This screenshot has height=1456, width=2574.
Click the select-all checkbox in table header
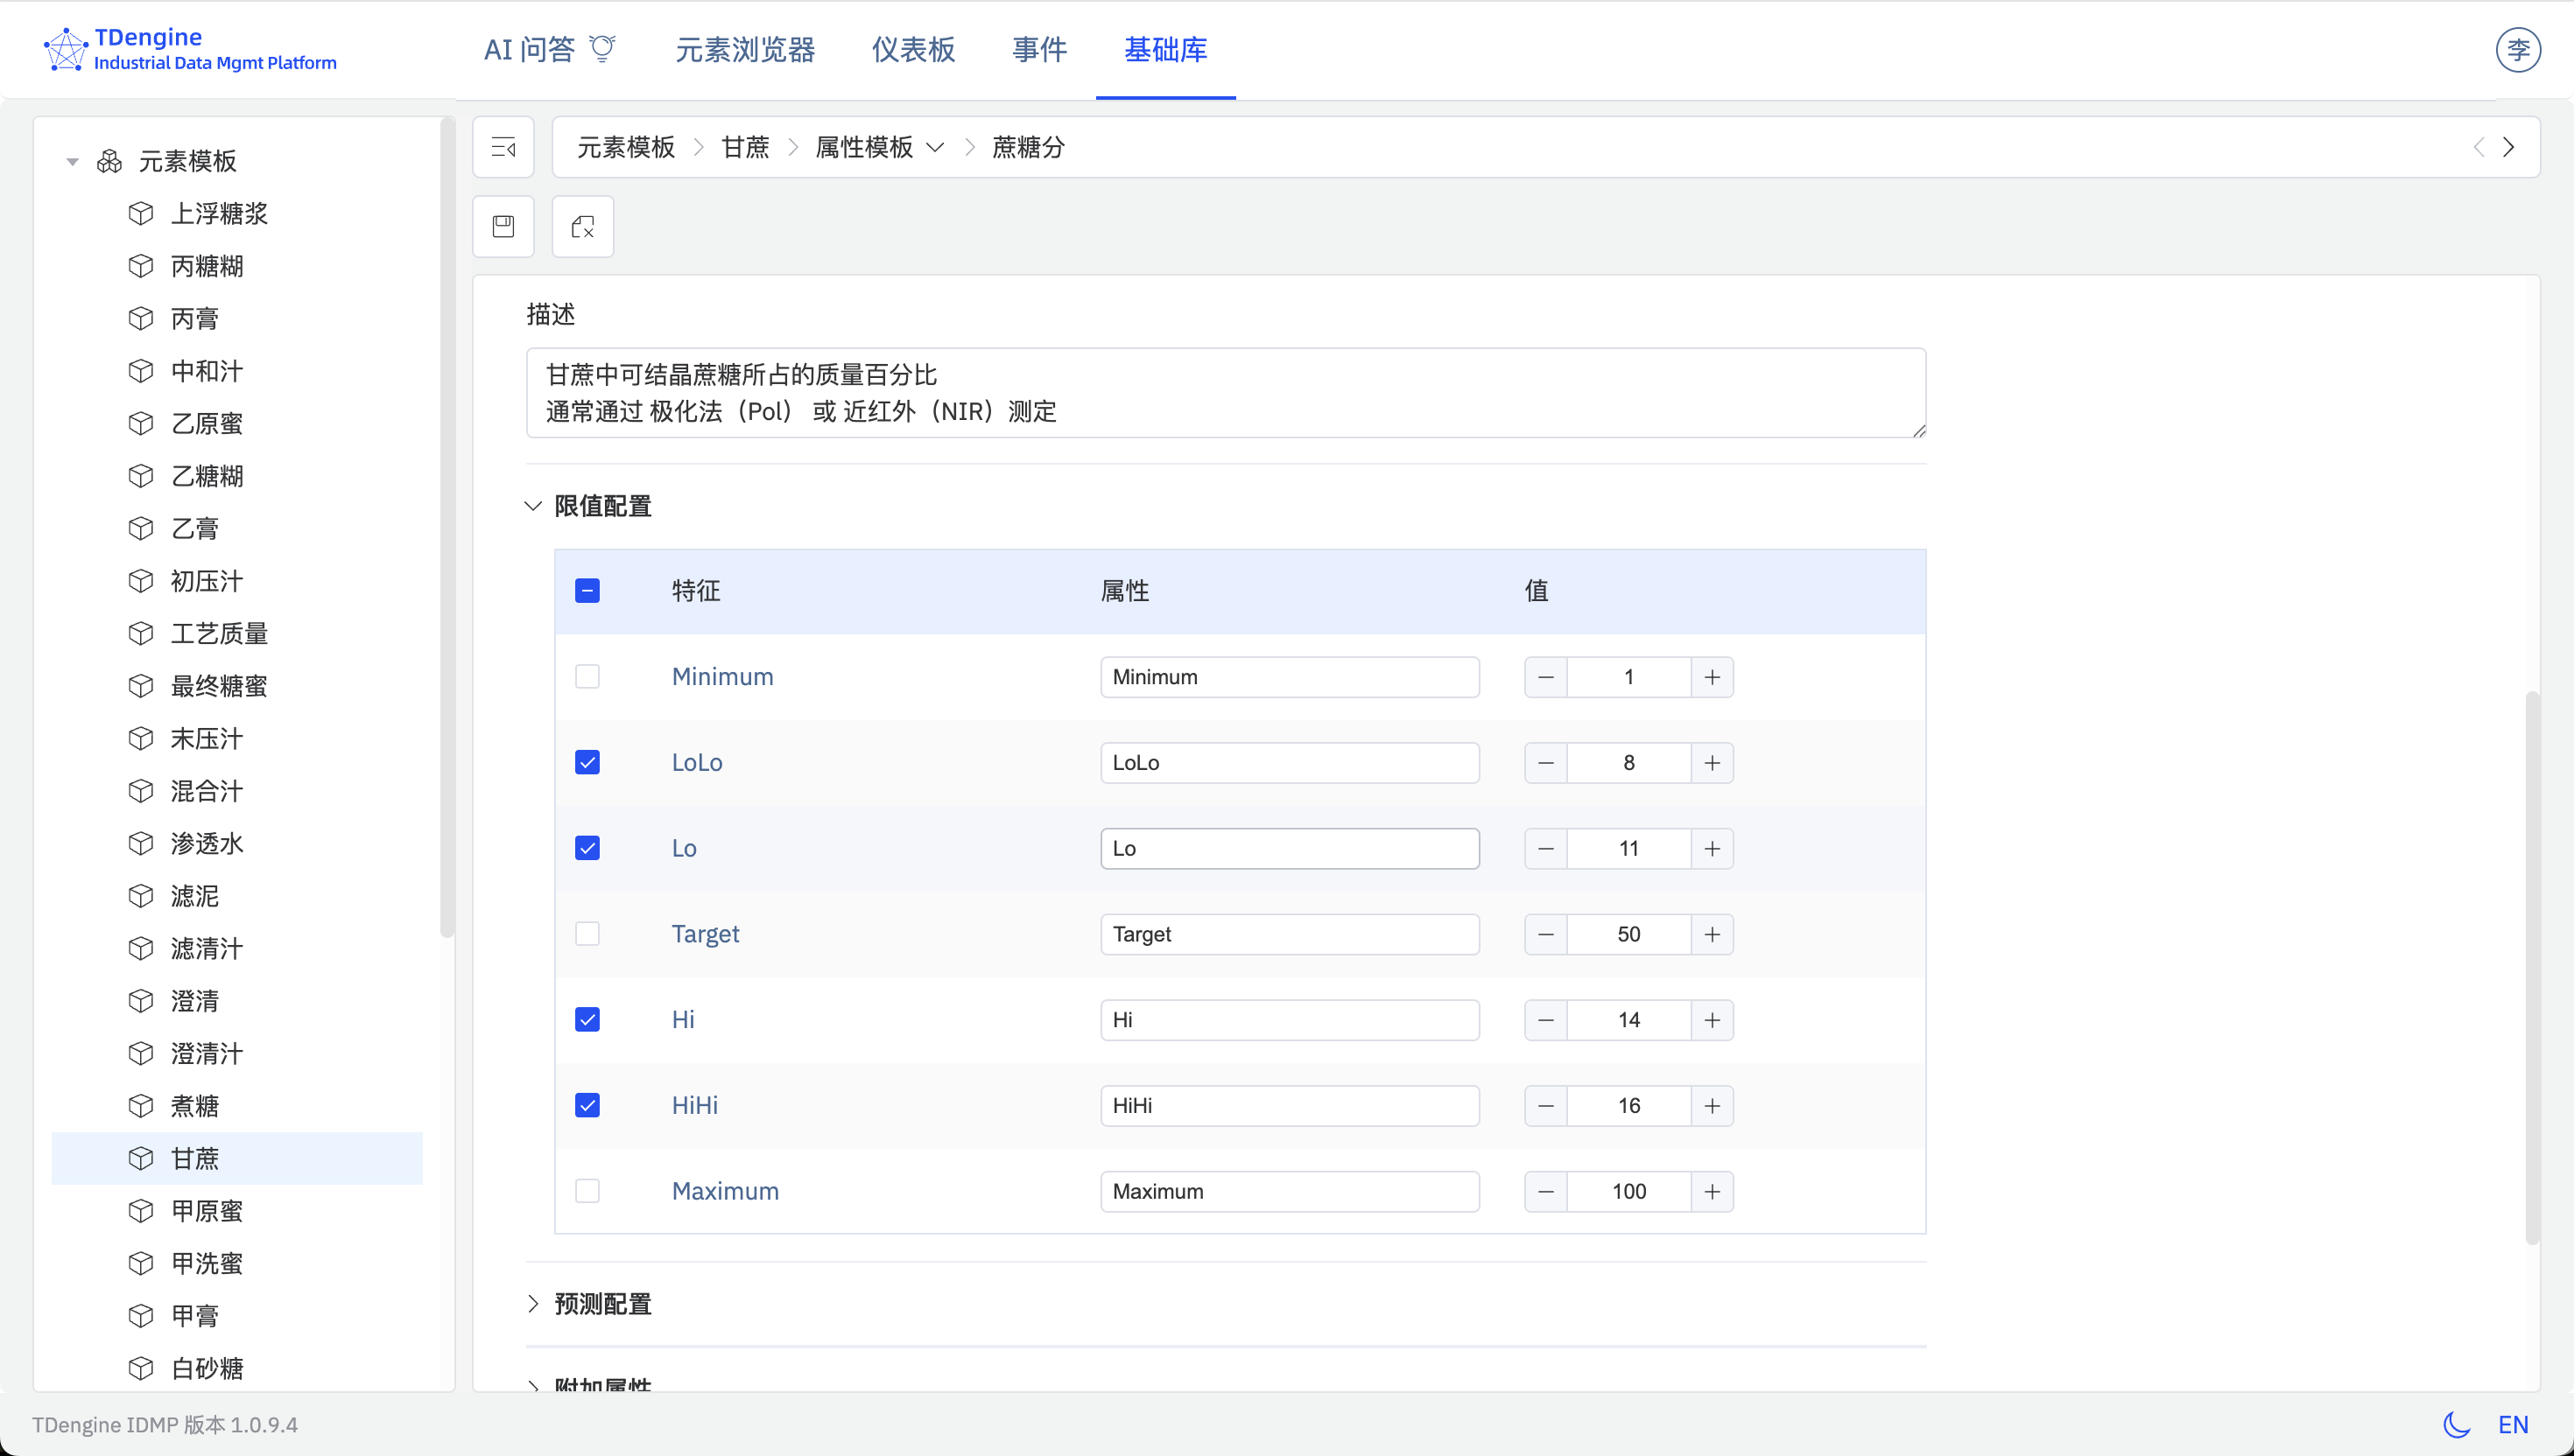pyautogui.click(x=587, y=591)
